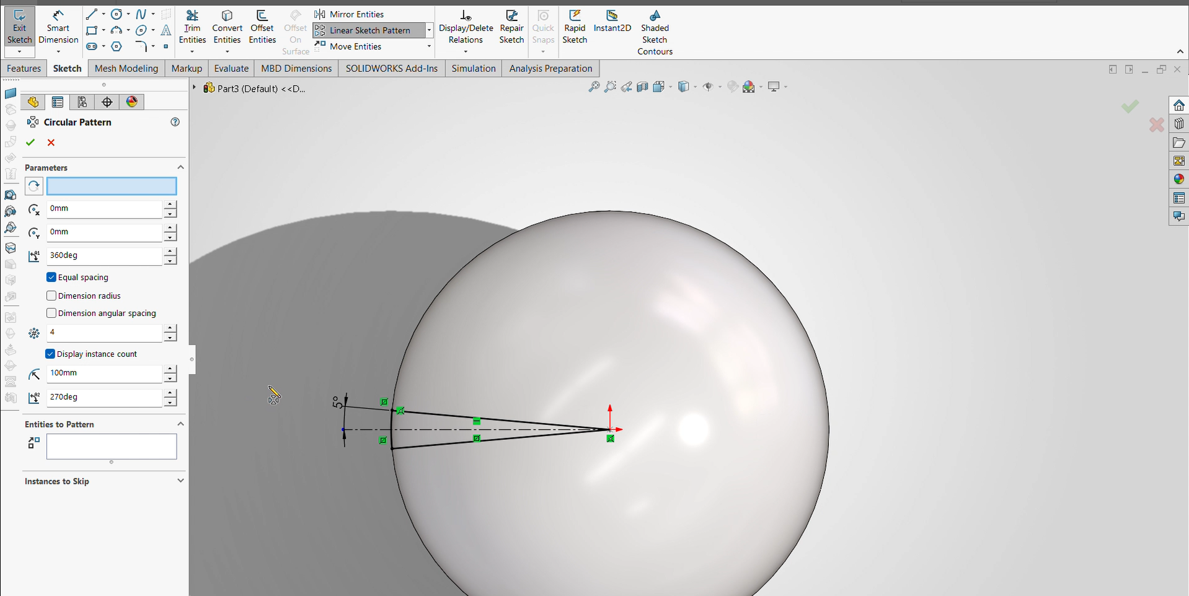The width and height of the screenshot is (1189, 596).
Task: Toggle Shaded Sketch Contours
Action: coord(655,32)
